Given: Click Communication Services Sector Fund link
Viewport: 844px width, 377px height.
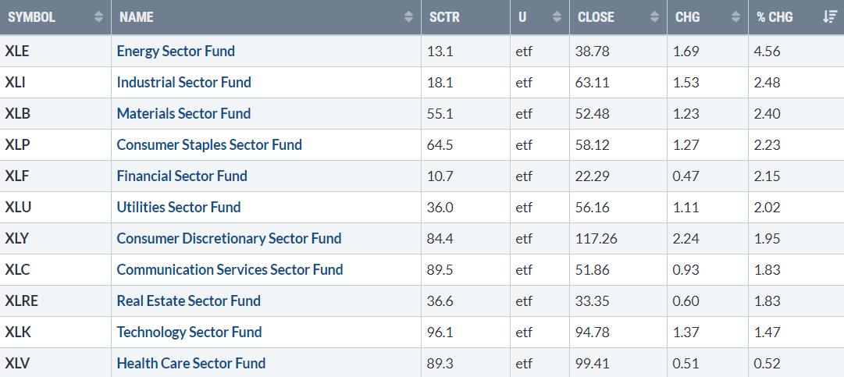Looking at the screenshot, I should (x=230, y=269).
